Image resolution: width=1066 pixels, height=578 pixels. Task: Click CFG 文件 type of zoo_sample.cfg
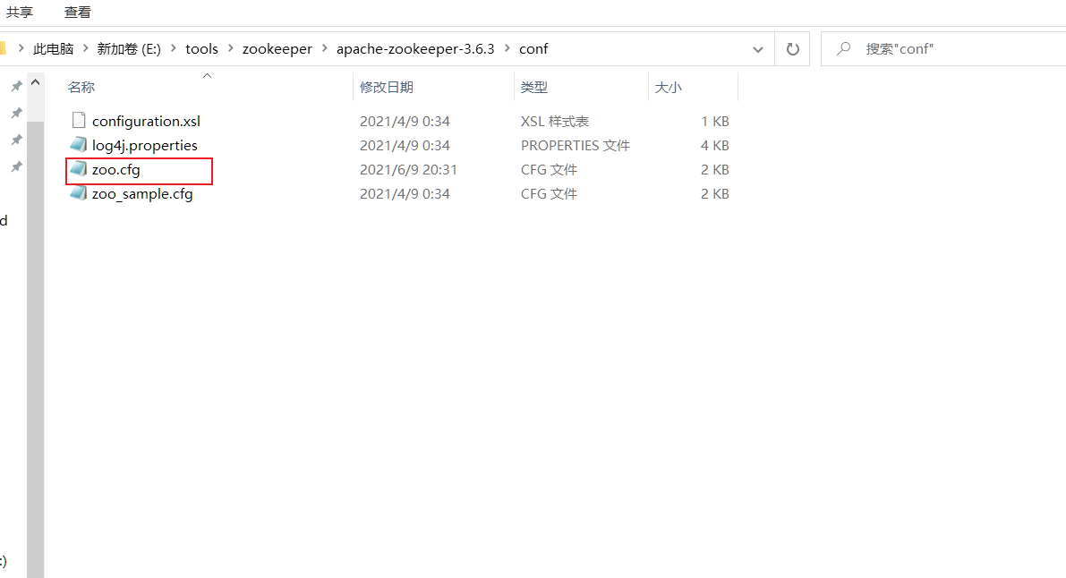point(549,194)
